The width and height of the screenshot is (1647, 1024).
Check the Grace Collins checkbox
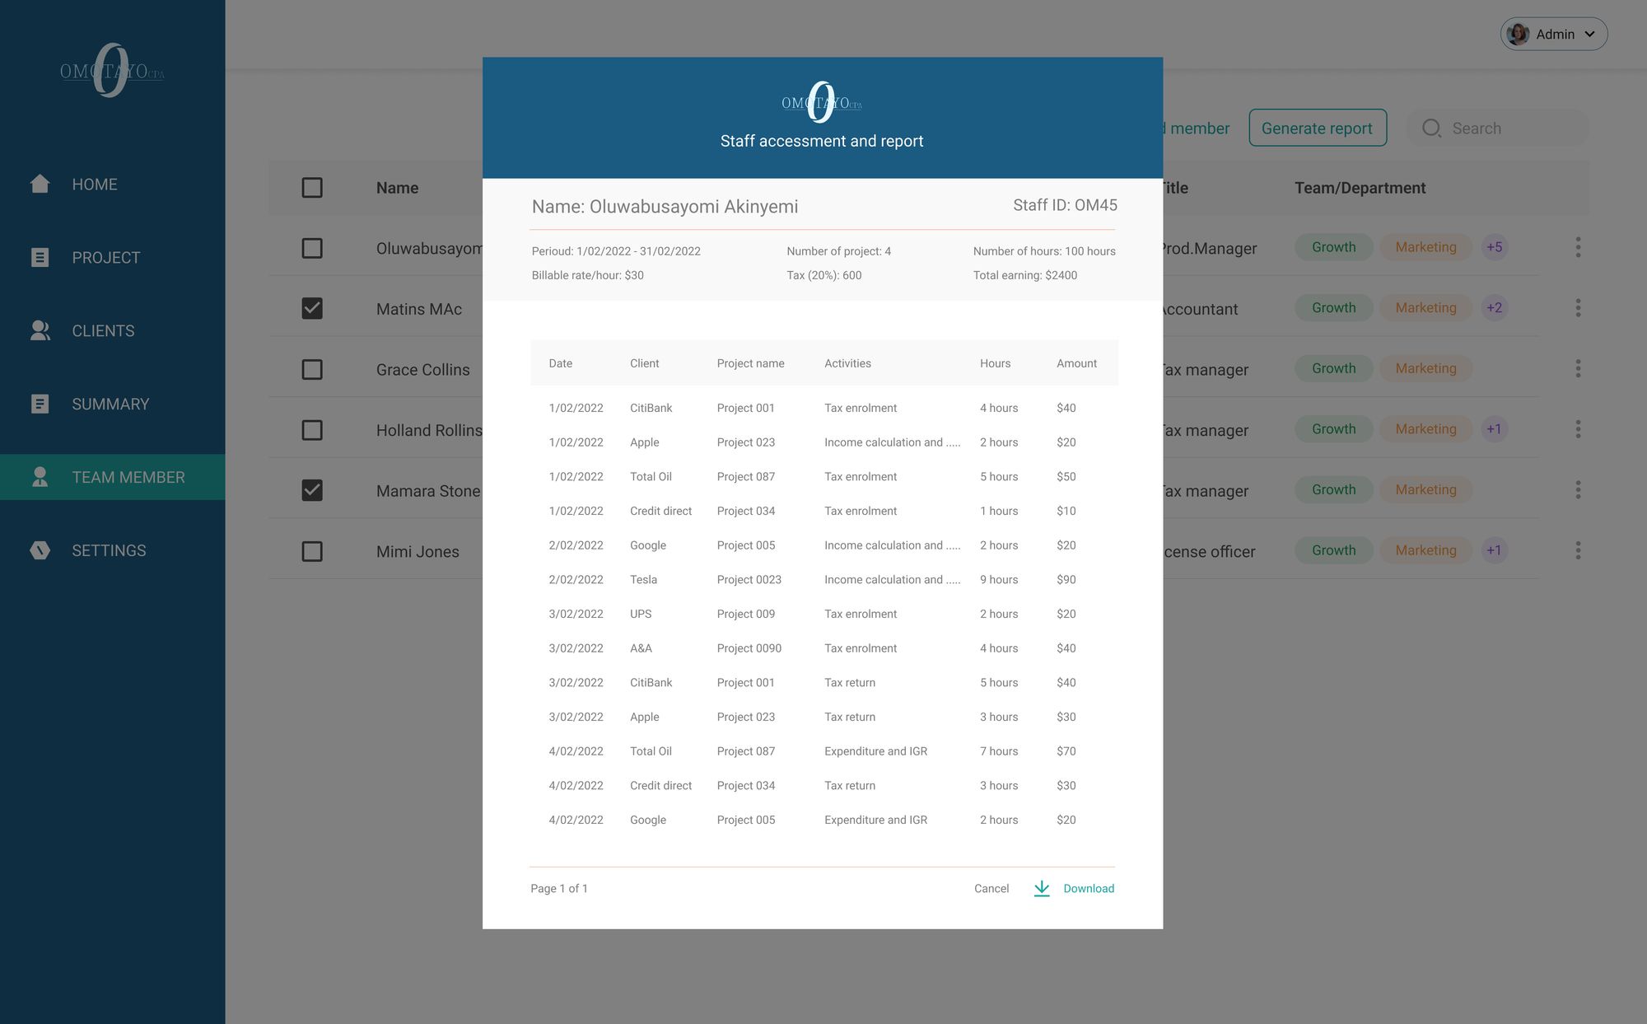pyautogui.click(x=312, y=369)
